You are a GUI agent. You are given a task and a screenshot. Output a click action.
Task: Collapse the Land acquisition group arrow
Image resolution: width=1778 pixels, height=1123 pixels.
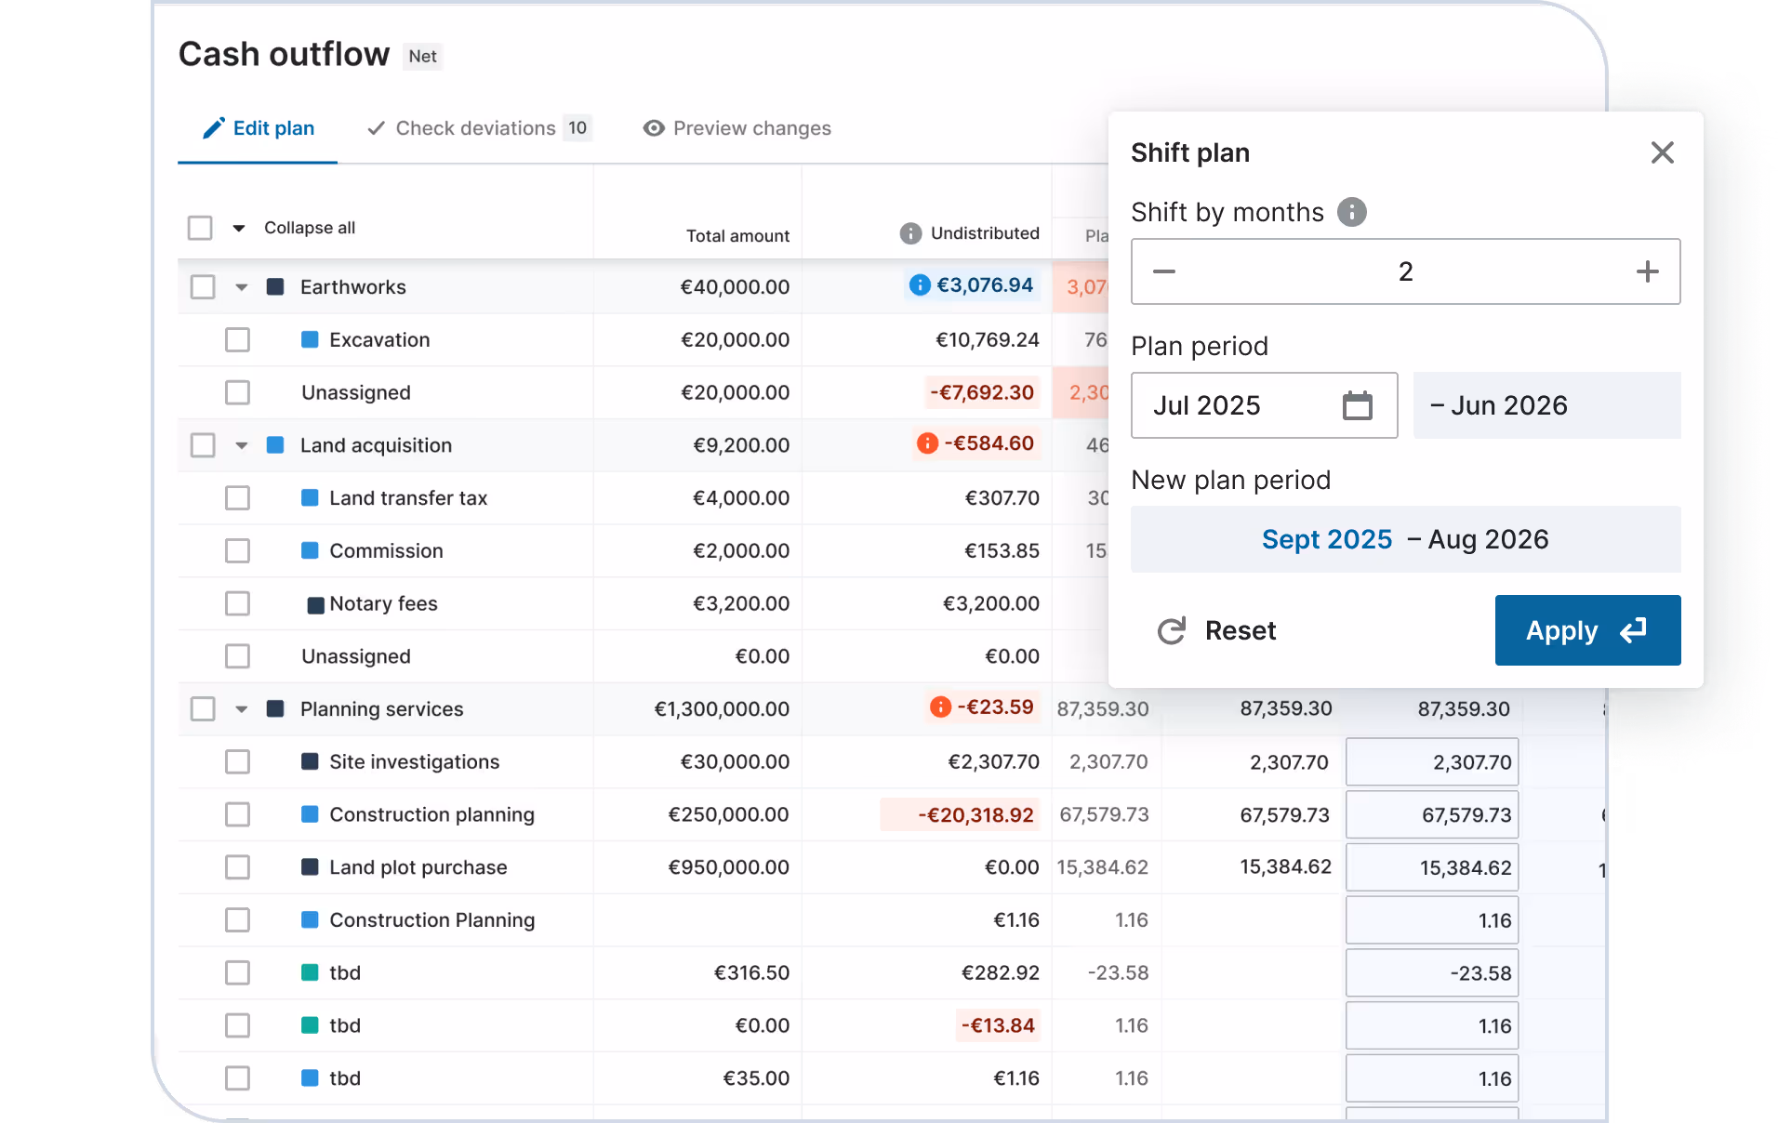pyautogui.click(x=242, y=446)
